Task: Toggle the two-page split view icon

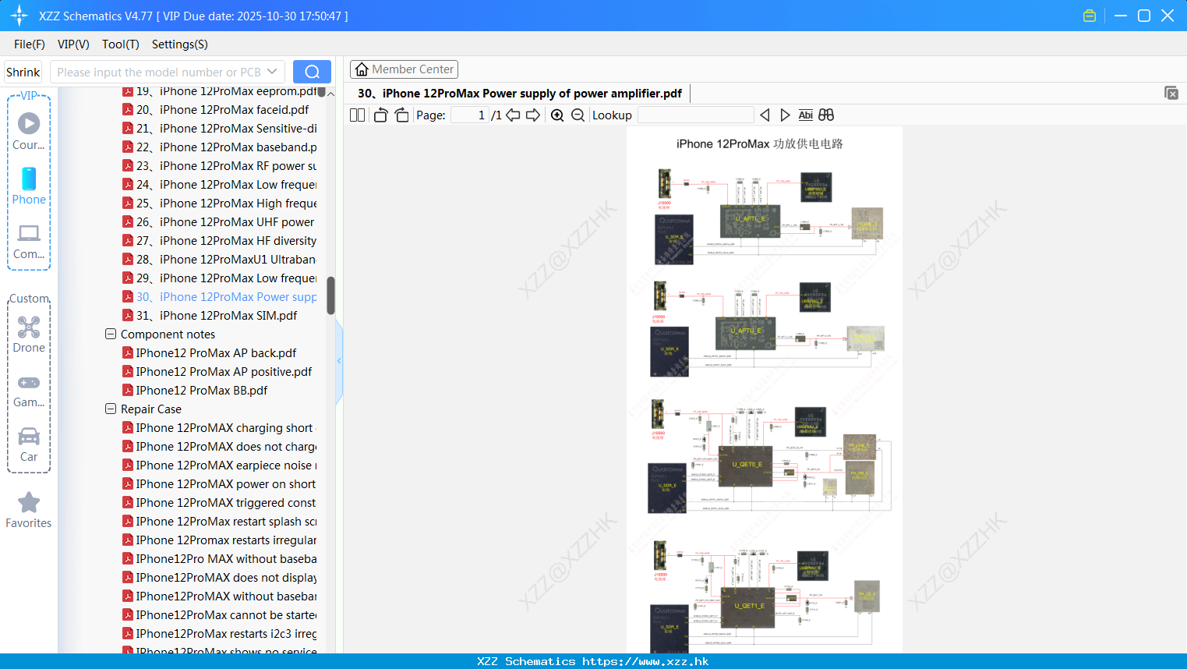Action: click(x=357, y=115)
